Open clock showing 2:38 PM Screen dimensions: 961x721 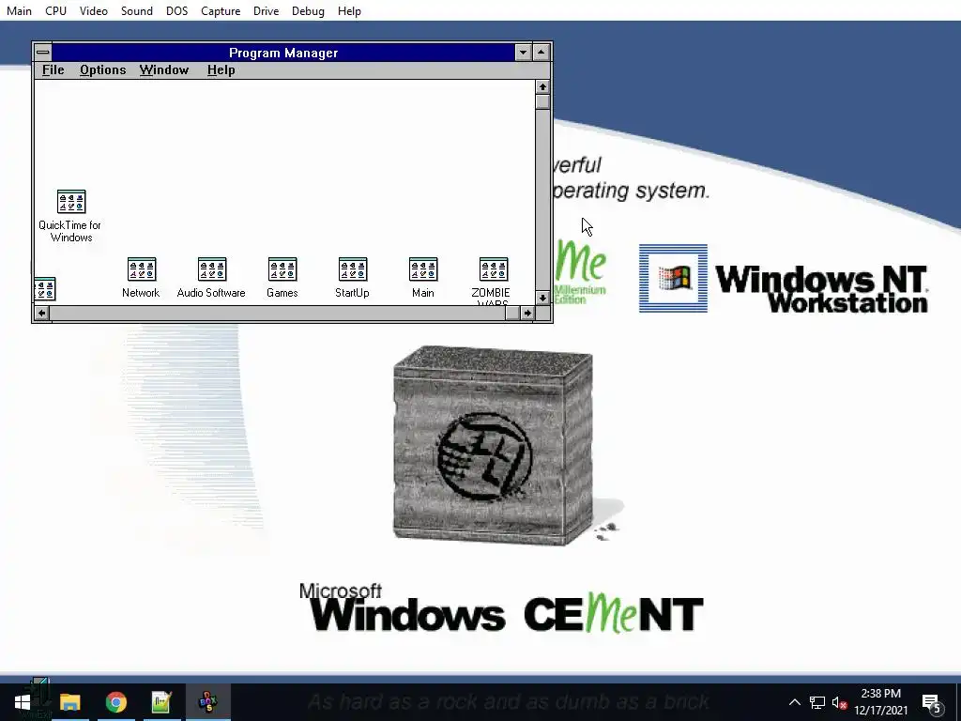coord(880,702)
